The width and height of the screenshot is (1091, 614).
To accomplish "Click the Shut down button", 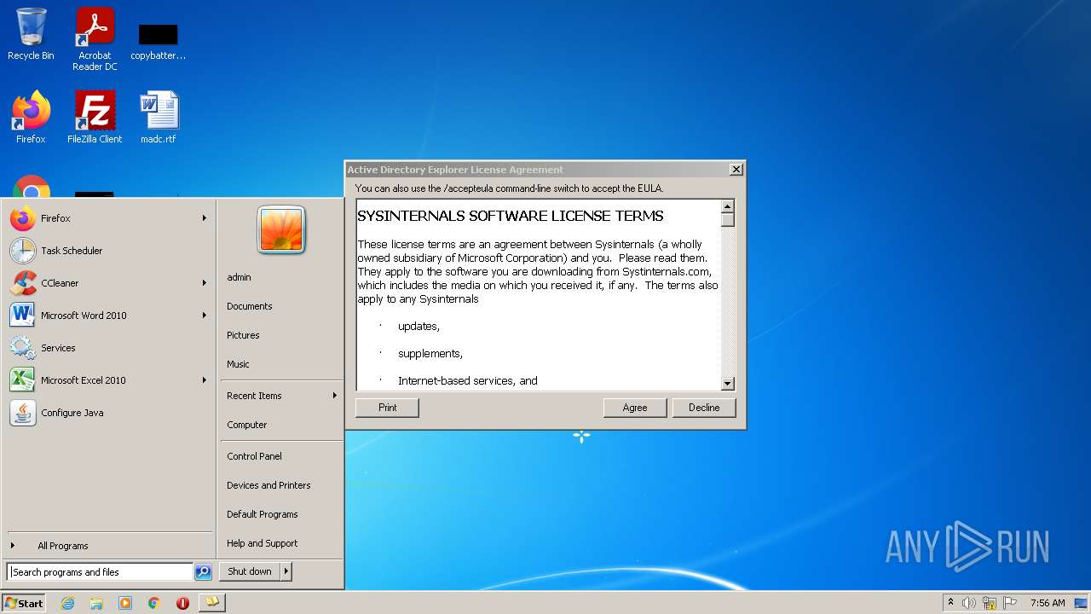I will point(250,571).
